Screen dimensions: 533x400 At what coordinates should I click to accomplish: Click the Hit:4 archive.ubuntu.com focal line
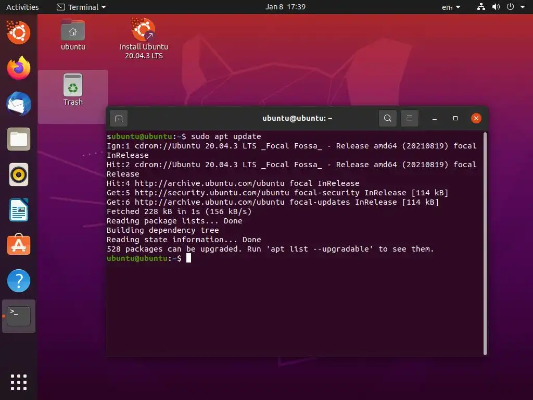233,183
